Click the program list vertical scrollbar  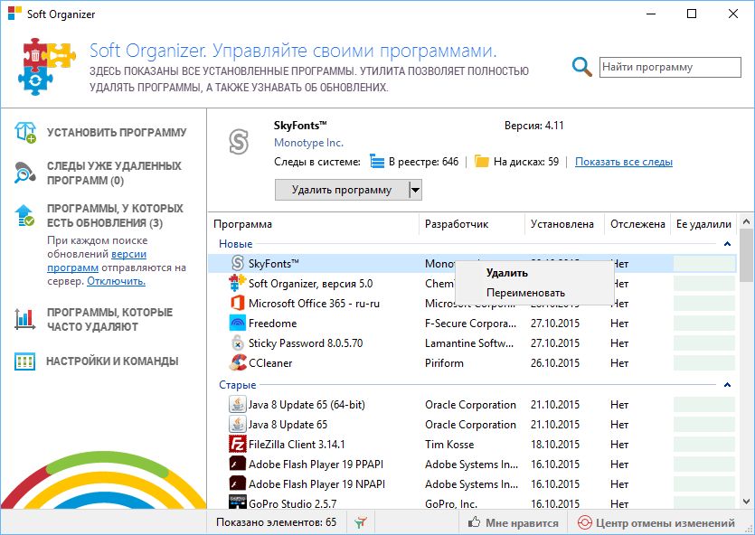pyautogui.click(x=746, y=361)
